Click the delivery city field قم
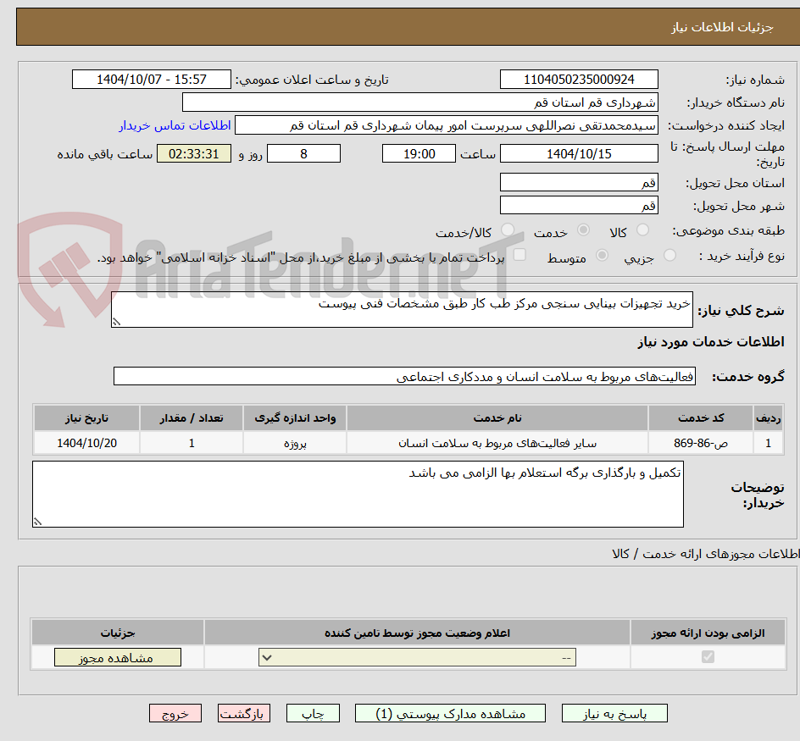Viewport: 800px width, 741px height. click(579, 206)
